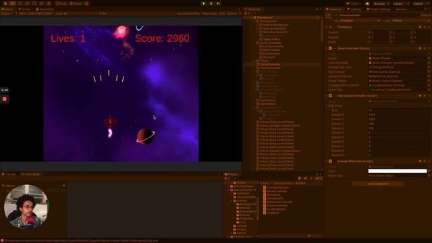Open the High Score Controller component icon
This screenshot has height=243, width=432.
point(330,96)
